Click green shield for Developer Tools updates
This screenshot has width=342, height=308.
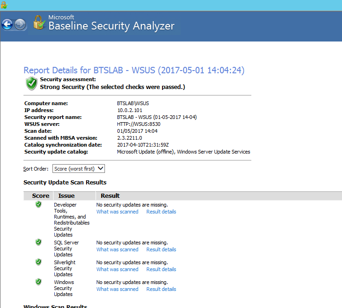[38, 205]
